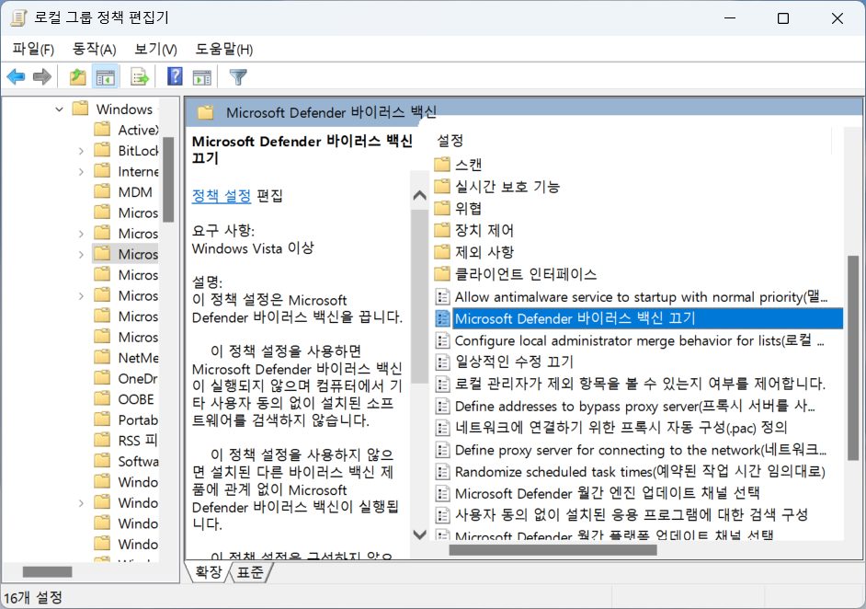Minimize the 로컬 그룹 정책 편집기 window
This screenshot has height=609, width=866.
[730, 18]
